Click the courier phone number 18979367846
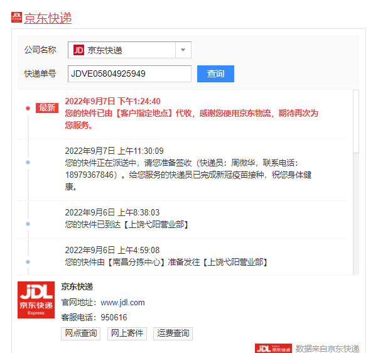The image size is (378, 353). click(x=89, y=175)
